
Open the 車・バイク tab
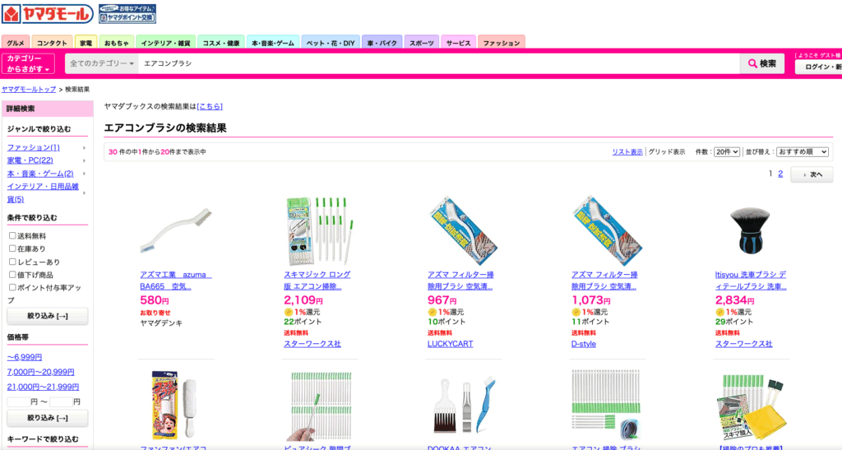(382, 43)
